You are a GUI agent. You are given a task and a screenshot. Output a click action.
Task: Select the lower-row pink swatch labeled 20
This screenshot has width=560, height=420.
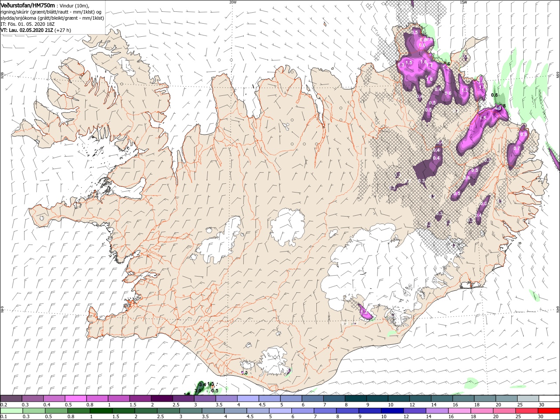(x=504, y=411)
